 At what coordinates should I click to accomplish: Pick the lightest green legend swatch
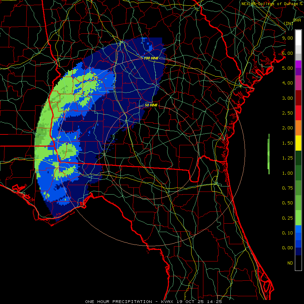coord(298,218)
